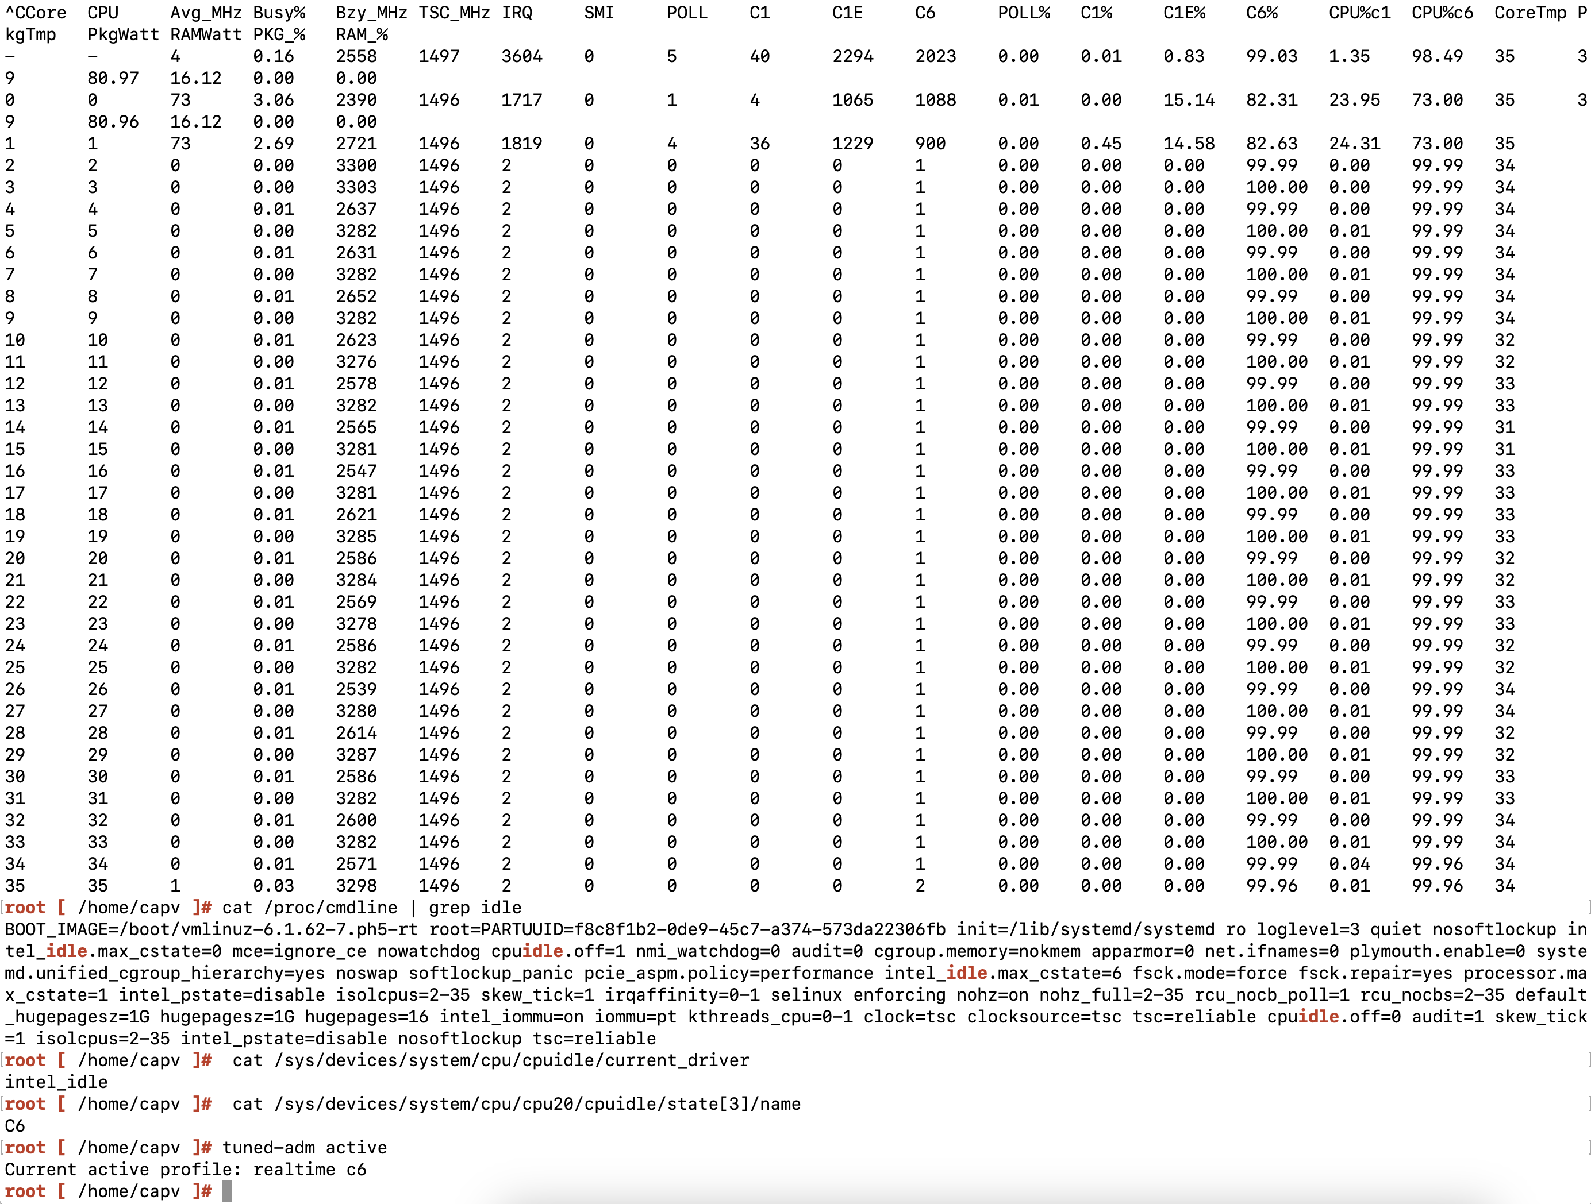Click the 82.31 C6% value
1591x1204 pixels.
click(1271, 100)
